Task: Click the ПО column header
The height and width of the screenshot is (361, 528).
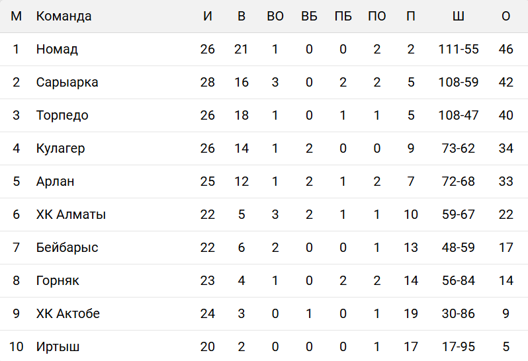Action: point(376,17)
